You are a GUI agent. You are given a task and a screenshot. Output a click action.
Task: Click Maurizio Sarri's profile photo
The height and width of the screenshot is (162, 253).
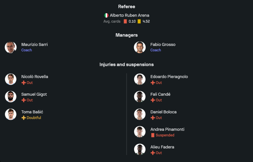click(x=11, y=47)
